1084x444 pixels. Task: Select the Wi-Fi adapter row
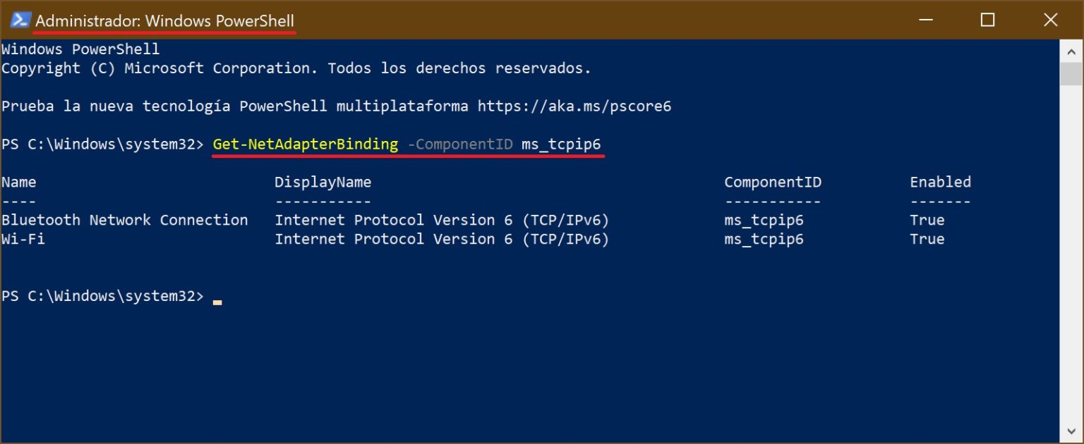(24, 239)
